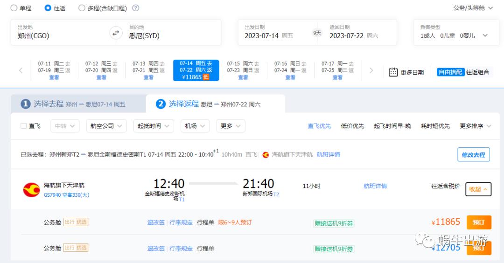The height and width of the screenshot is (263, 504).
Task: Open the multi-city help question mark icon
Action: [136, 8]
